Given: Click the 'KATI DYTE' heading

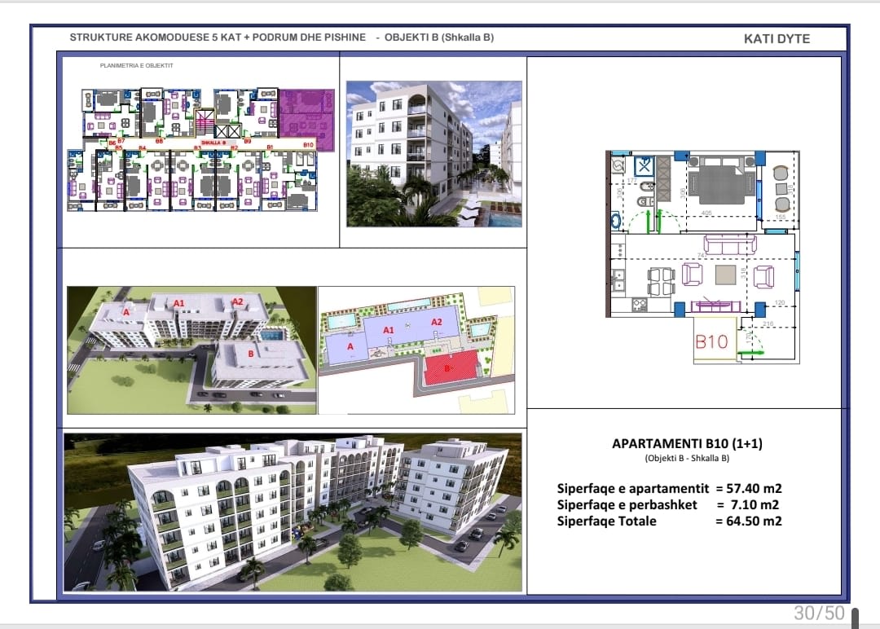Looking at the screenshot, I should (777, 39).
